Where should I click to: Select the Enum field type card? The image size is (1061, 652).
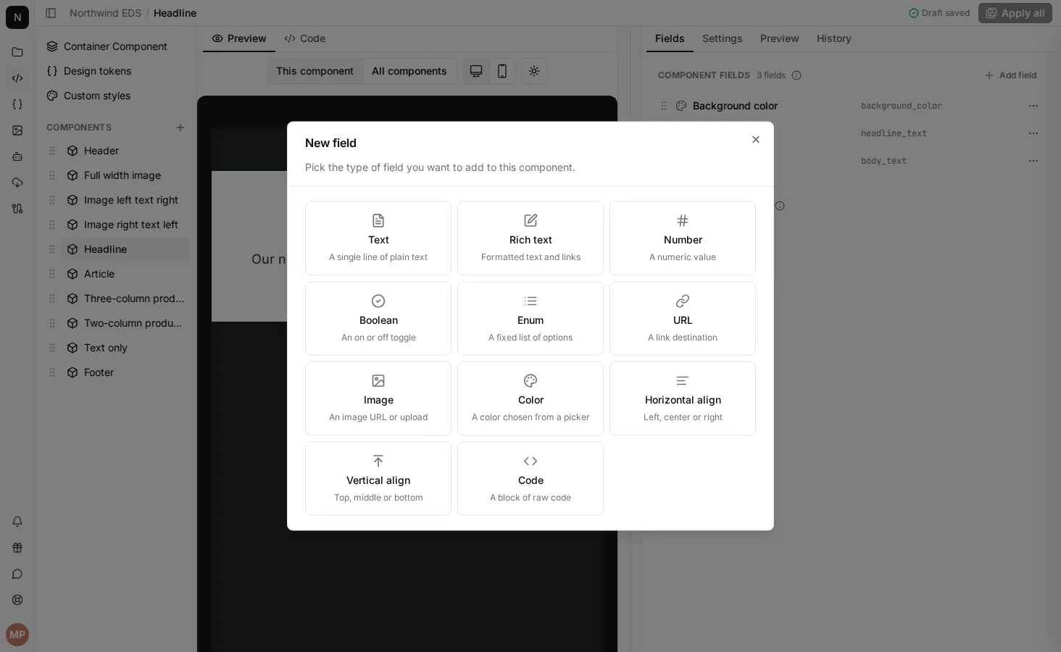pyautogui.click(x=530, y=319)
